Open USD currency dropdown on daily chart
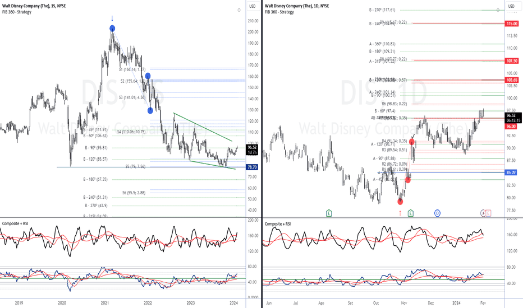Viewport: 523px width, 308px height. 512,7
